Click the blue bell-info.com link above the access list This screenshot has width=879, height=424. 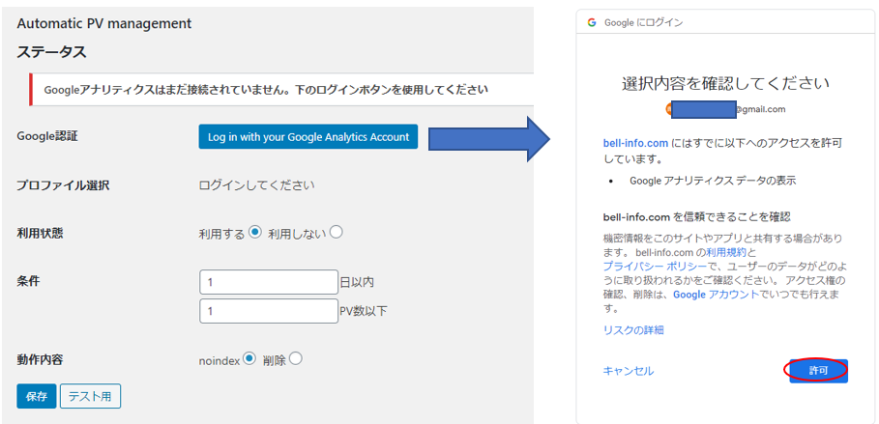[x=636, y=143]
